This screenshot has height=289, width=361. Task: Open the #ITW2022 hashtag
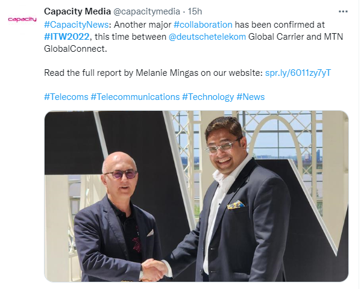66,37
